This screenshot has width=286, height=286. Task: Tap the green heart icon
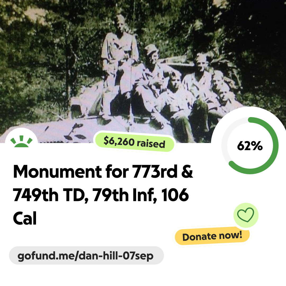point(246,215)
